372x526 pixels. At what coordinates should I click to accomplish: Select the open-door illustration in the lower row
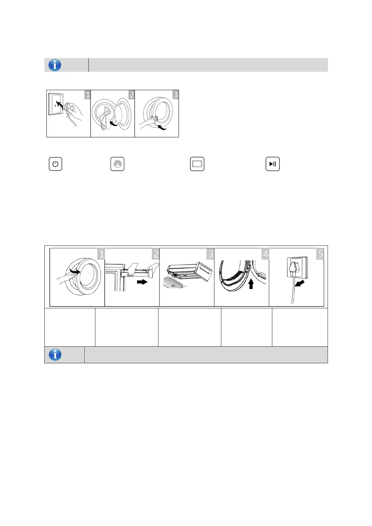point(77,277)
